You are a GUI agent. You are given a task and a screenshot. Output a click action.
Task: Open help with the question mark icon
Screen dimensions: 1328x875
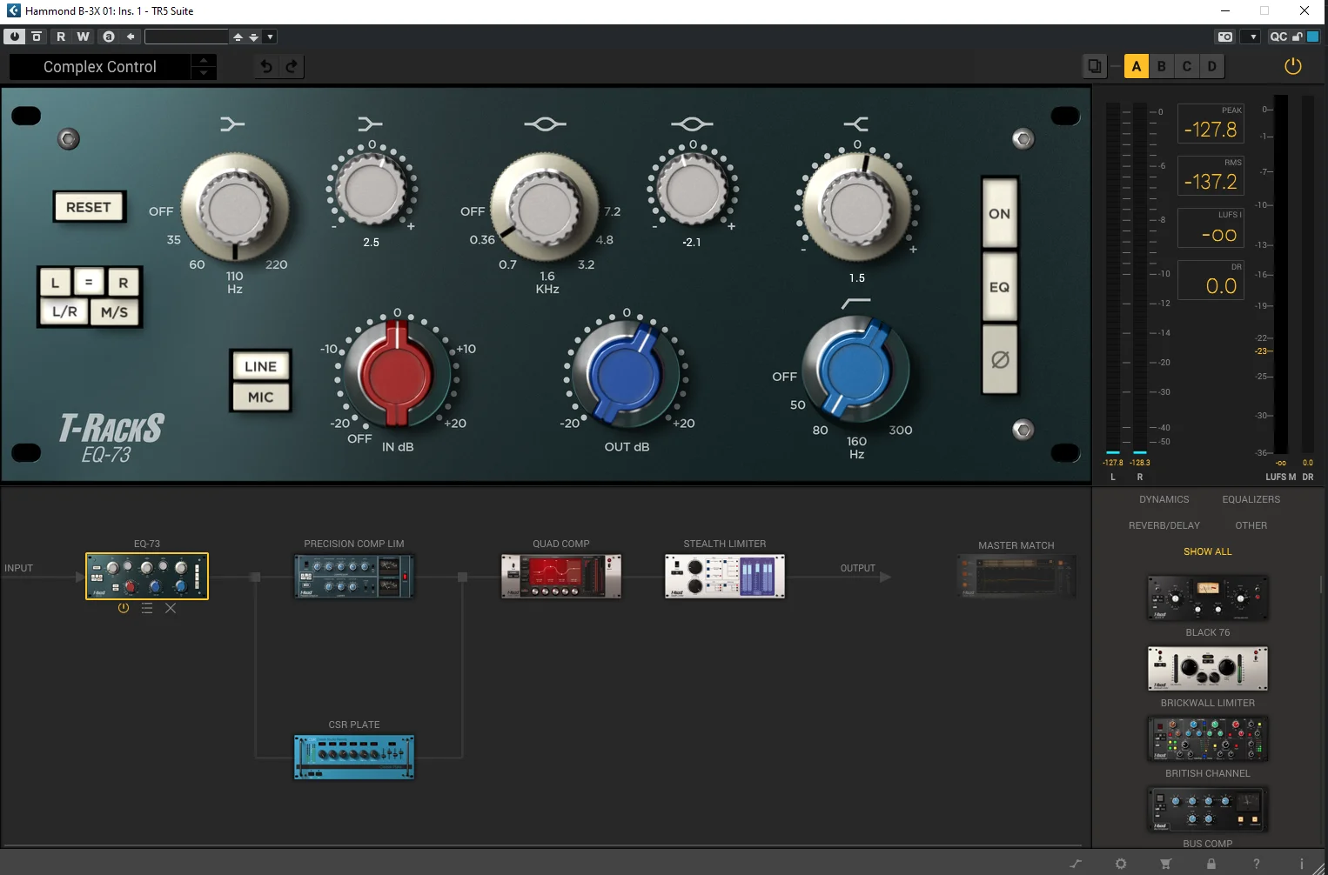[1257, 864]
